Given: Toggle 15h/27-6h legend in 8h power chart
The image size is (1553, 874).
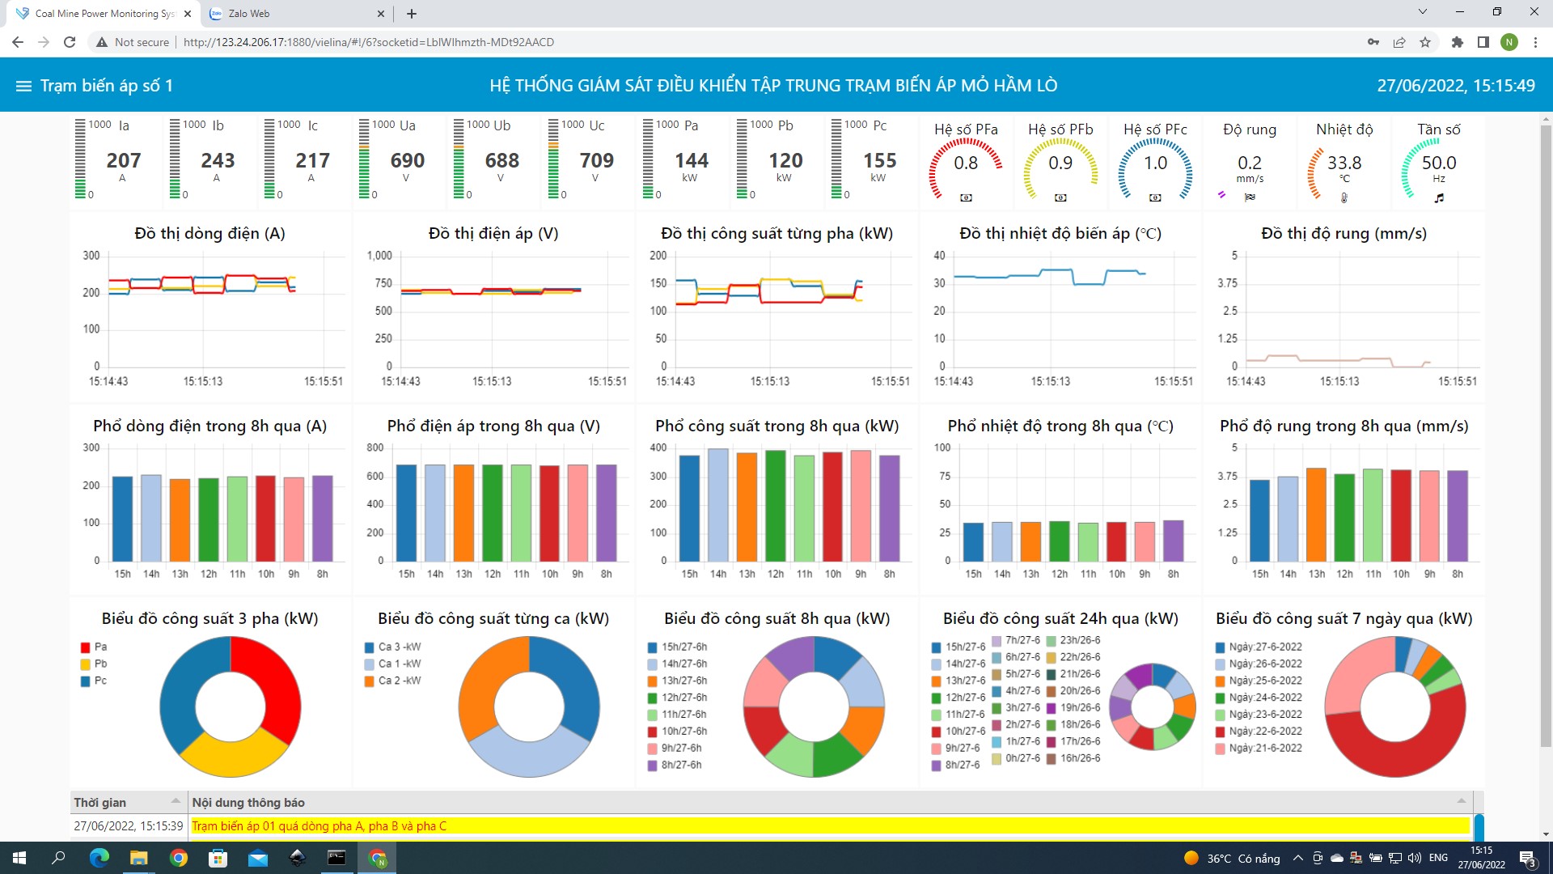Looking at the screenshot, I should point(678,647).
